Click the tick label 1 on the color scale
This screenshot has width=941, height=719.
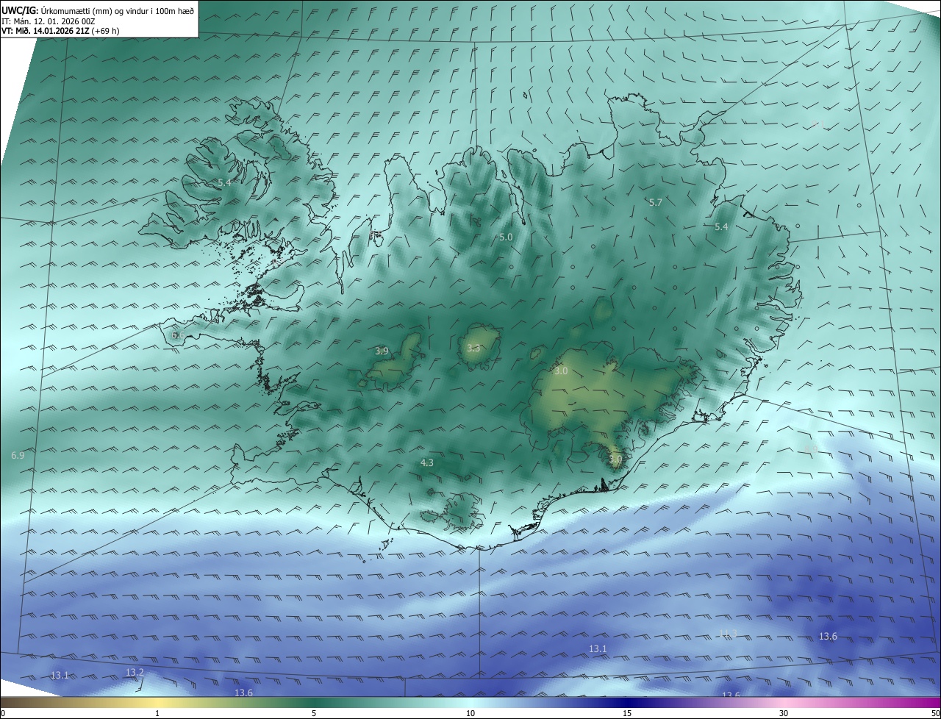pos(157,713)
